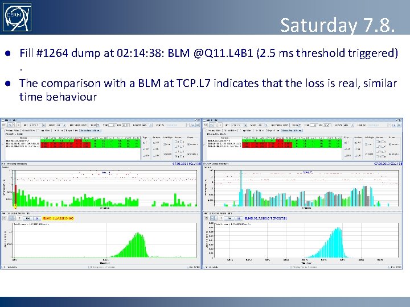
Task: Toggle checkbox at bottom-left of green-plot window
Action: pyautogui.click(x=3, y=267)
